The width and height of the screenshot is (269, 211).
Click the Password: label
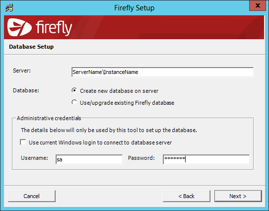pos(141,158)
